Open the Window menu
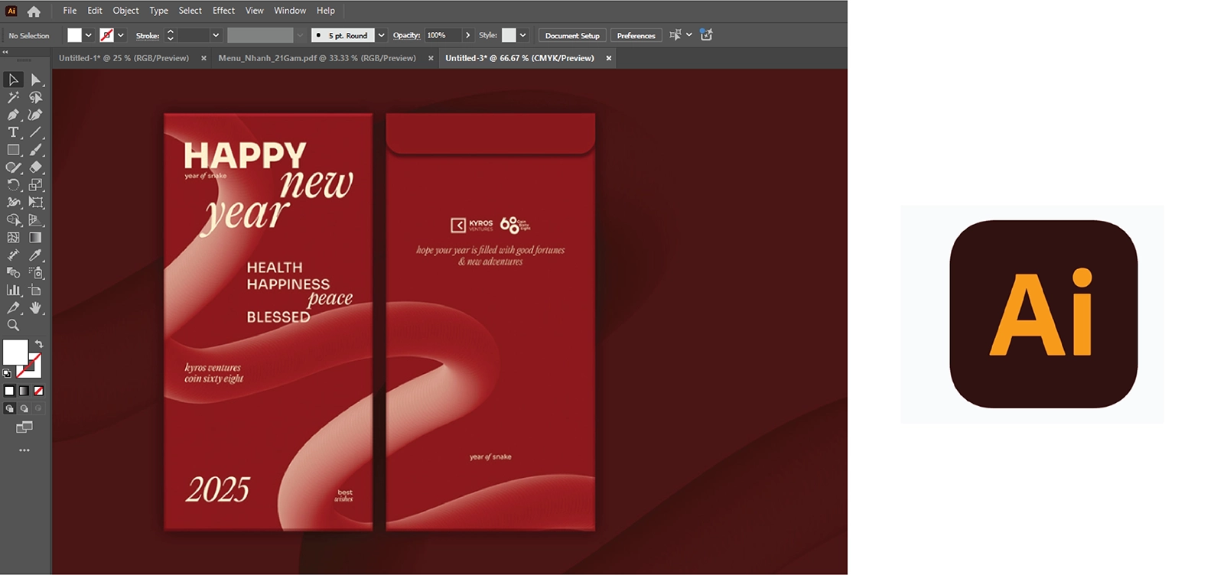The width and height of the screenshot is (1224, 575). pos(290,11)
